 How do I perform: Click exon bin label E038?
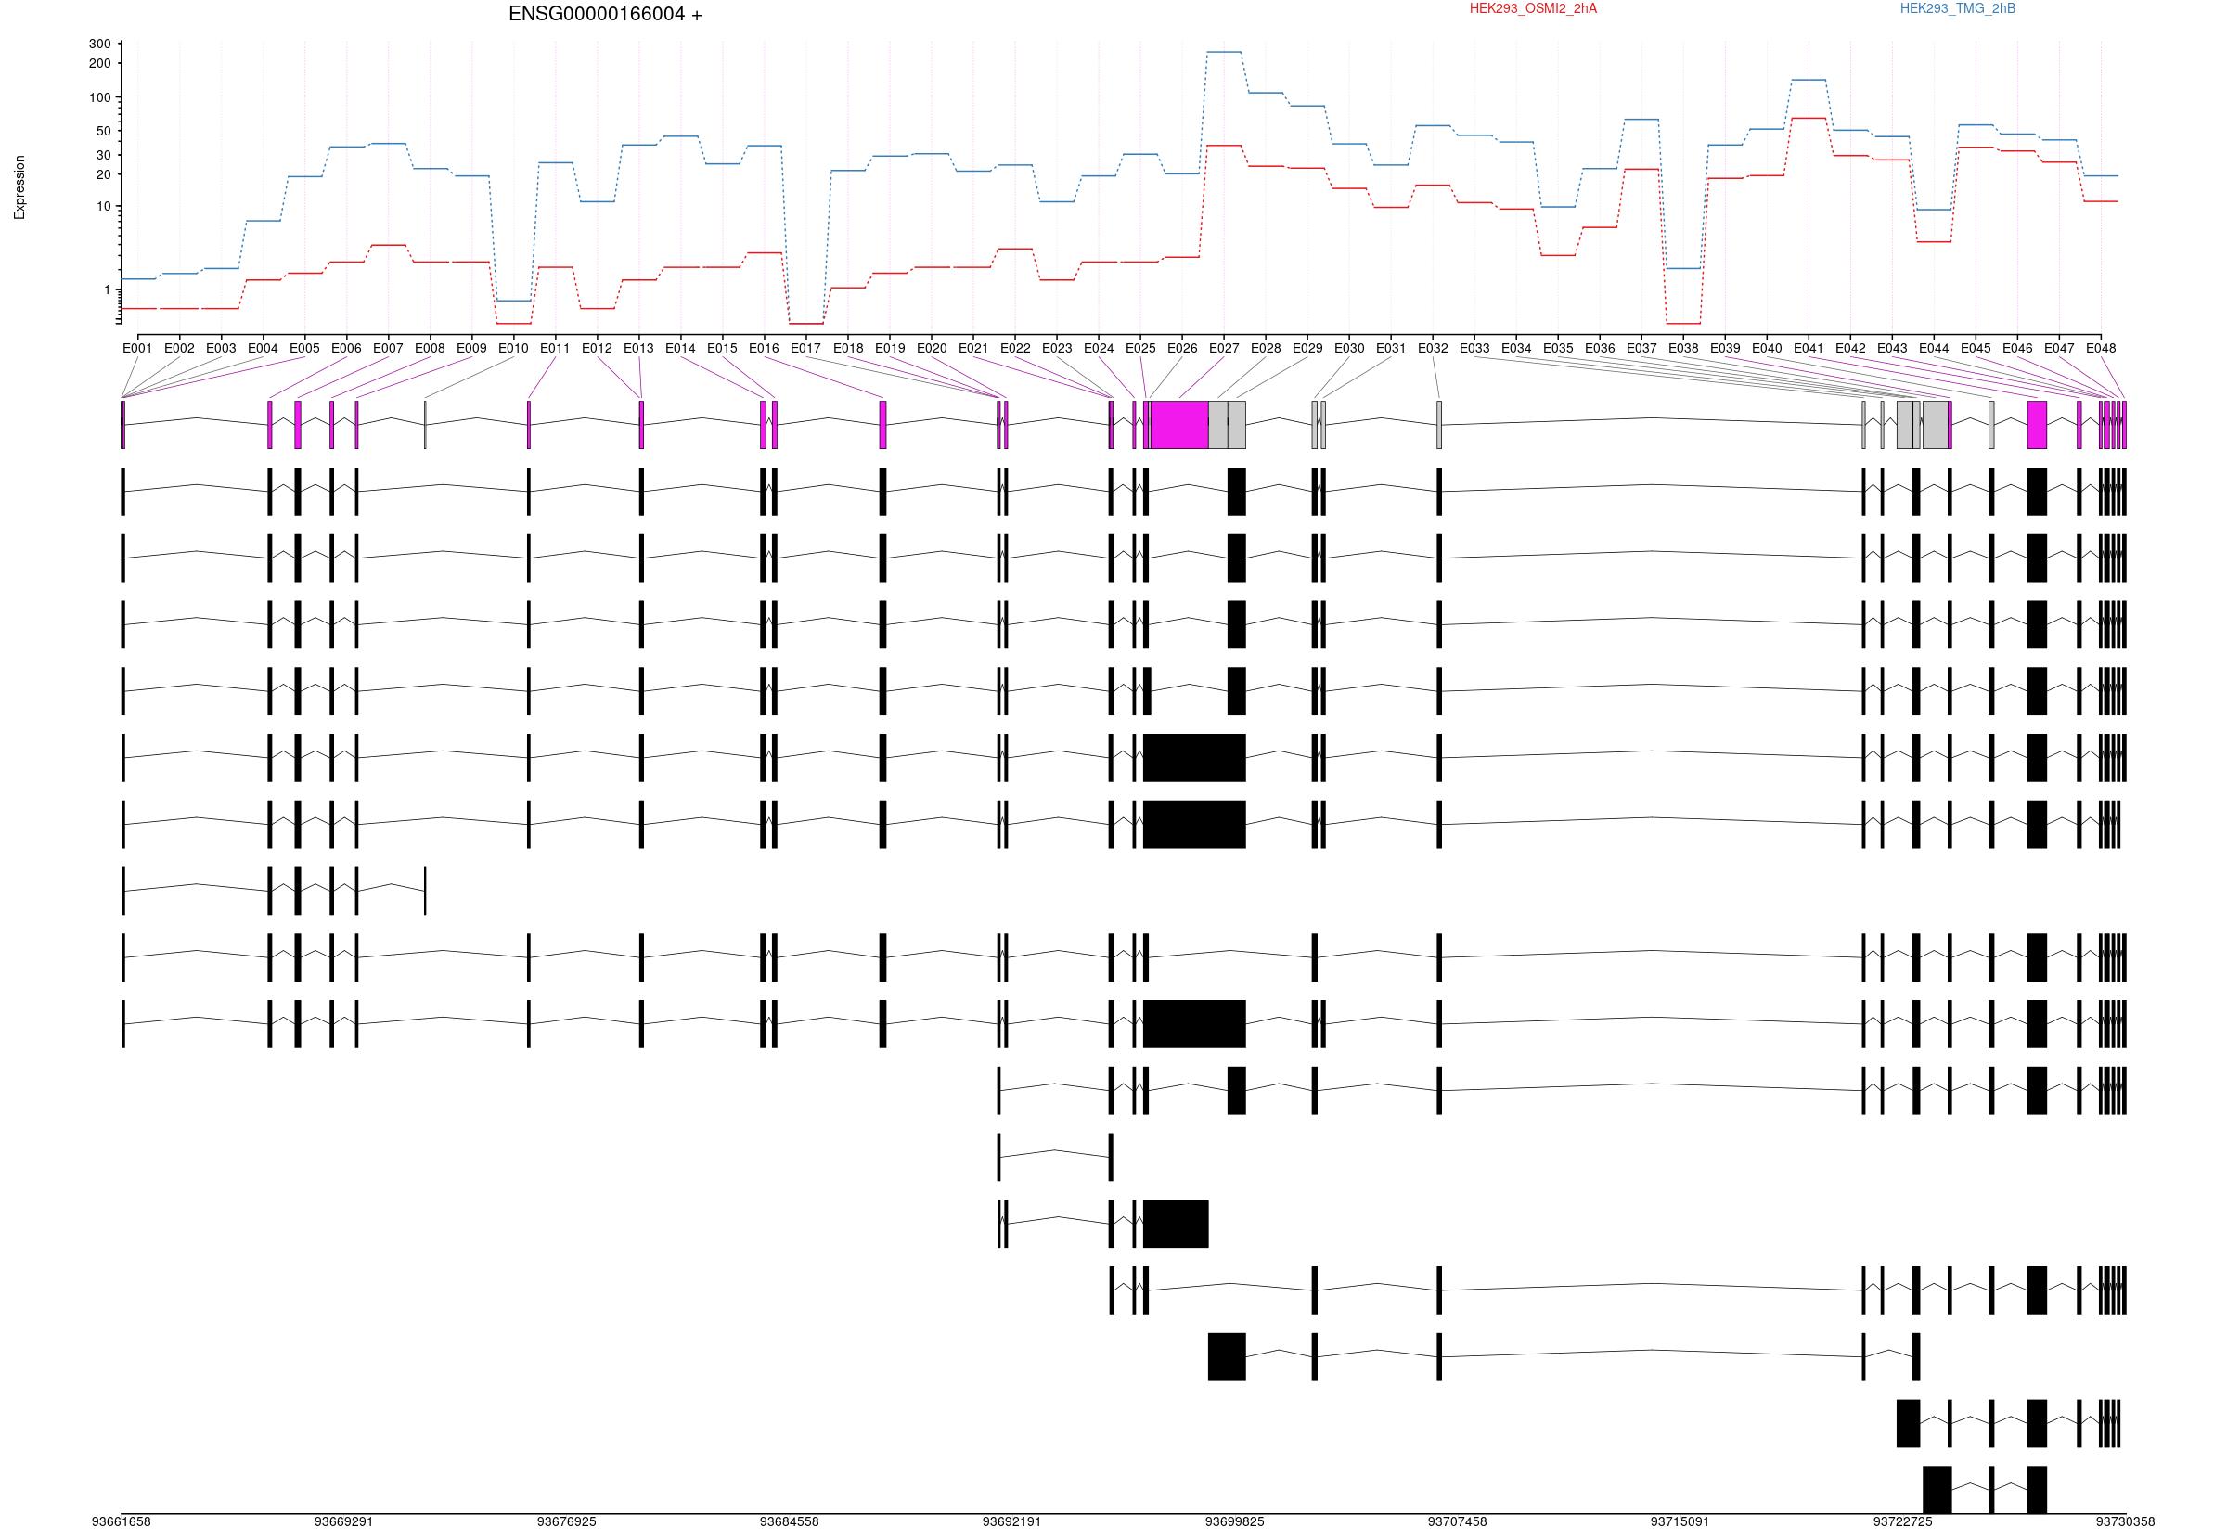1683,348
